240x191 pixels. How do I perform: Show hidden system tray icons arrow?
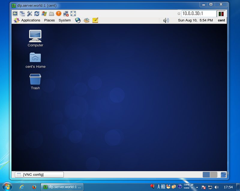(x=197, y=187)
